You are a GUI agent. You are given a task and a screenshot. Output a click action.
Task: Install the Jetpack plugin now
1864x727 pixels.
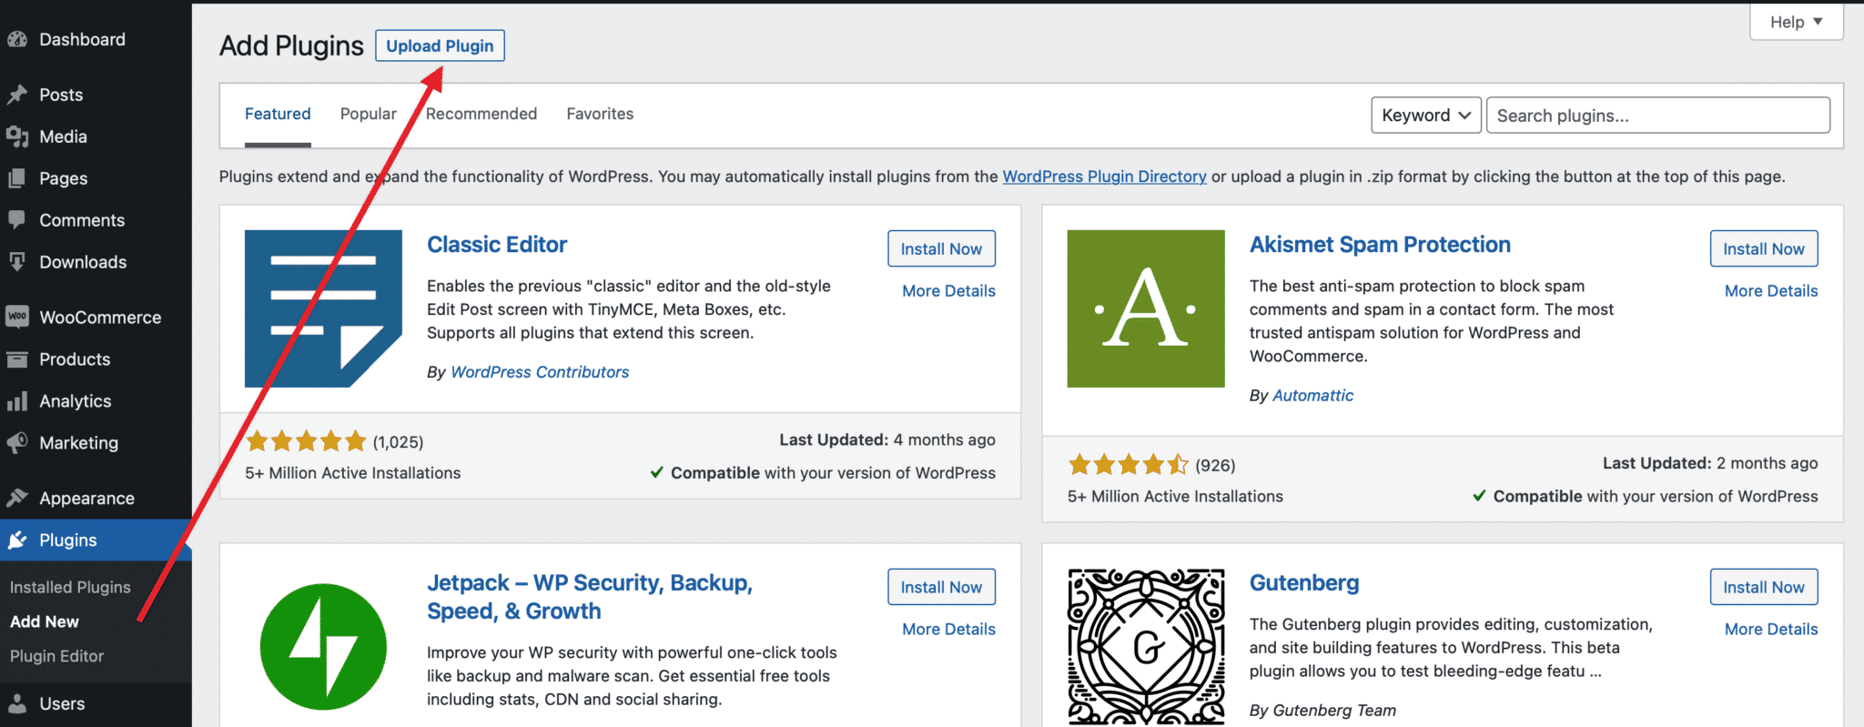(941, 587)
